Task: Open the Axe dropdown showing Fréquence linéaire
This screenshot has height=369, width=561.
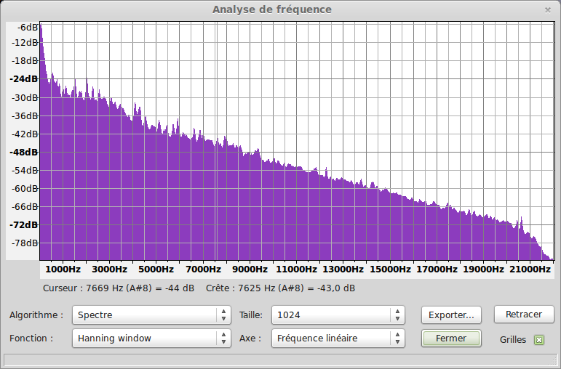Action: click(338, 338)
